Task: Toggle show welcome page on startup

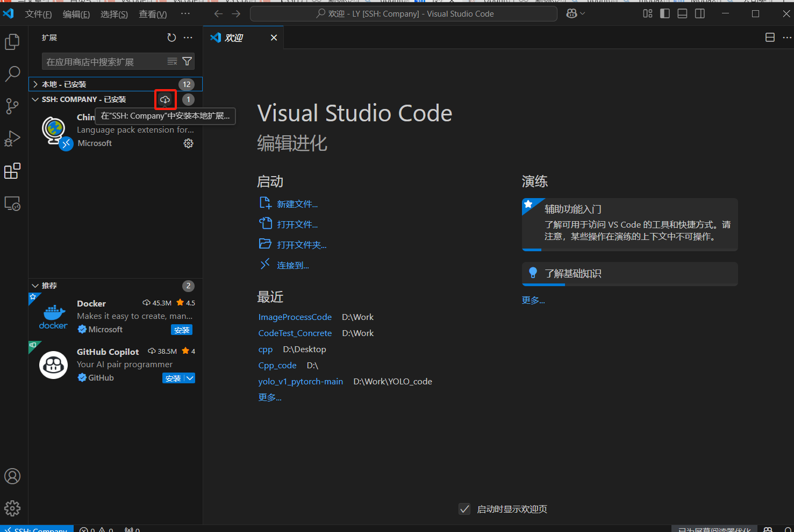Action: click(465, 509)
